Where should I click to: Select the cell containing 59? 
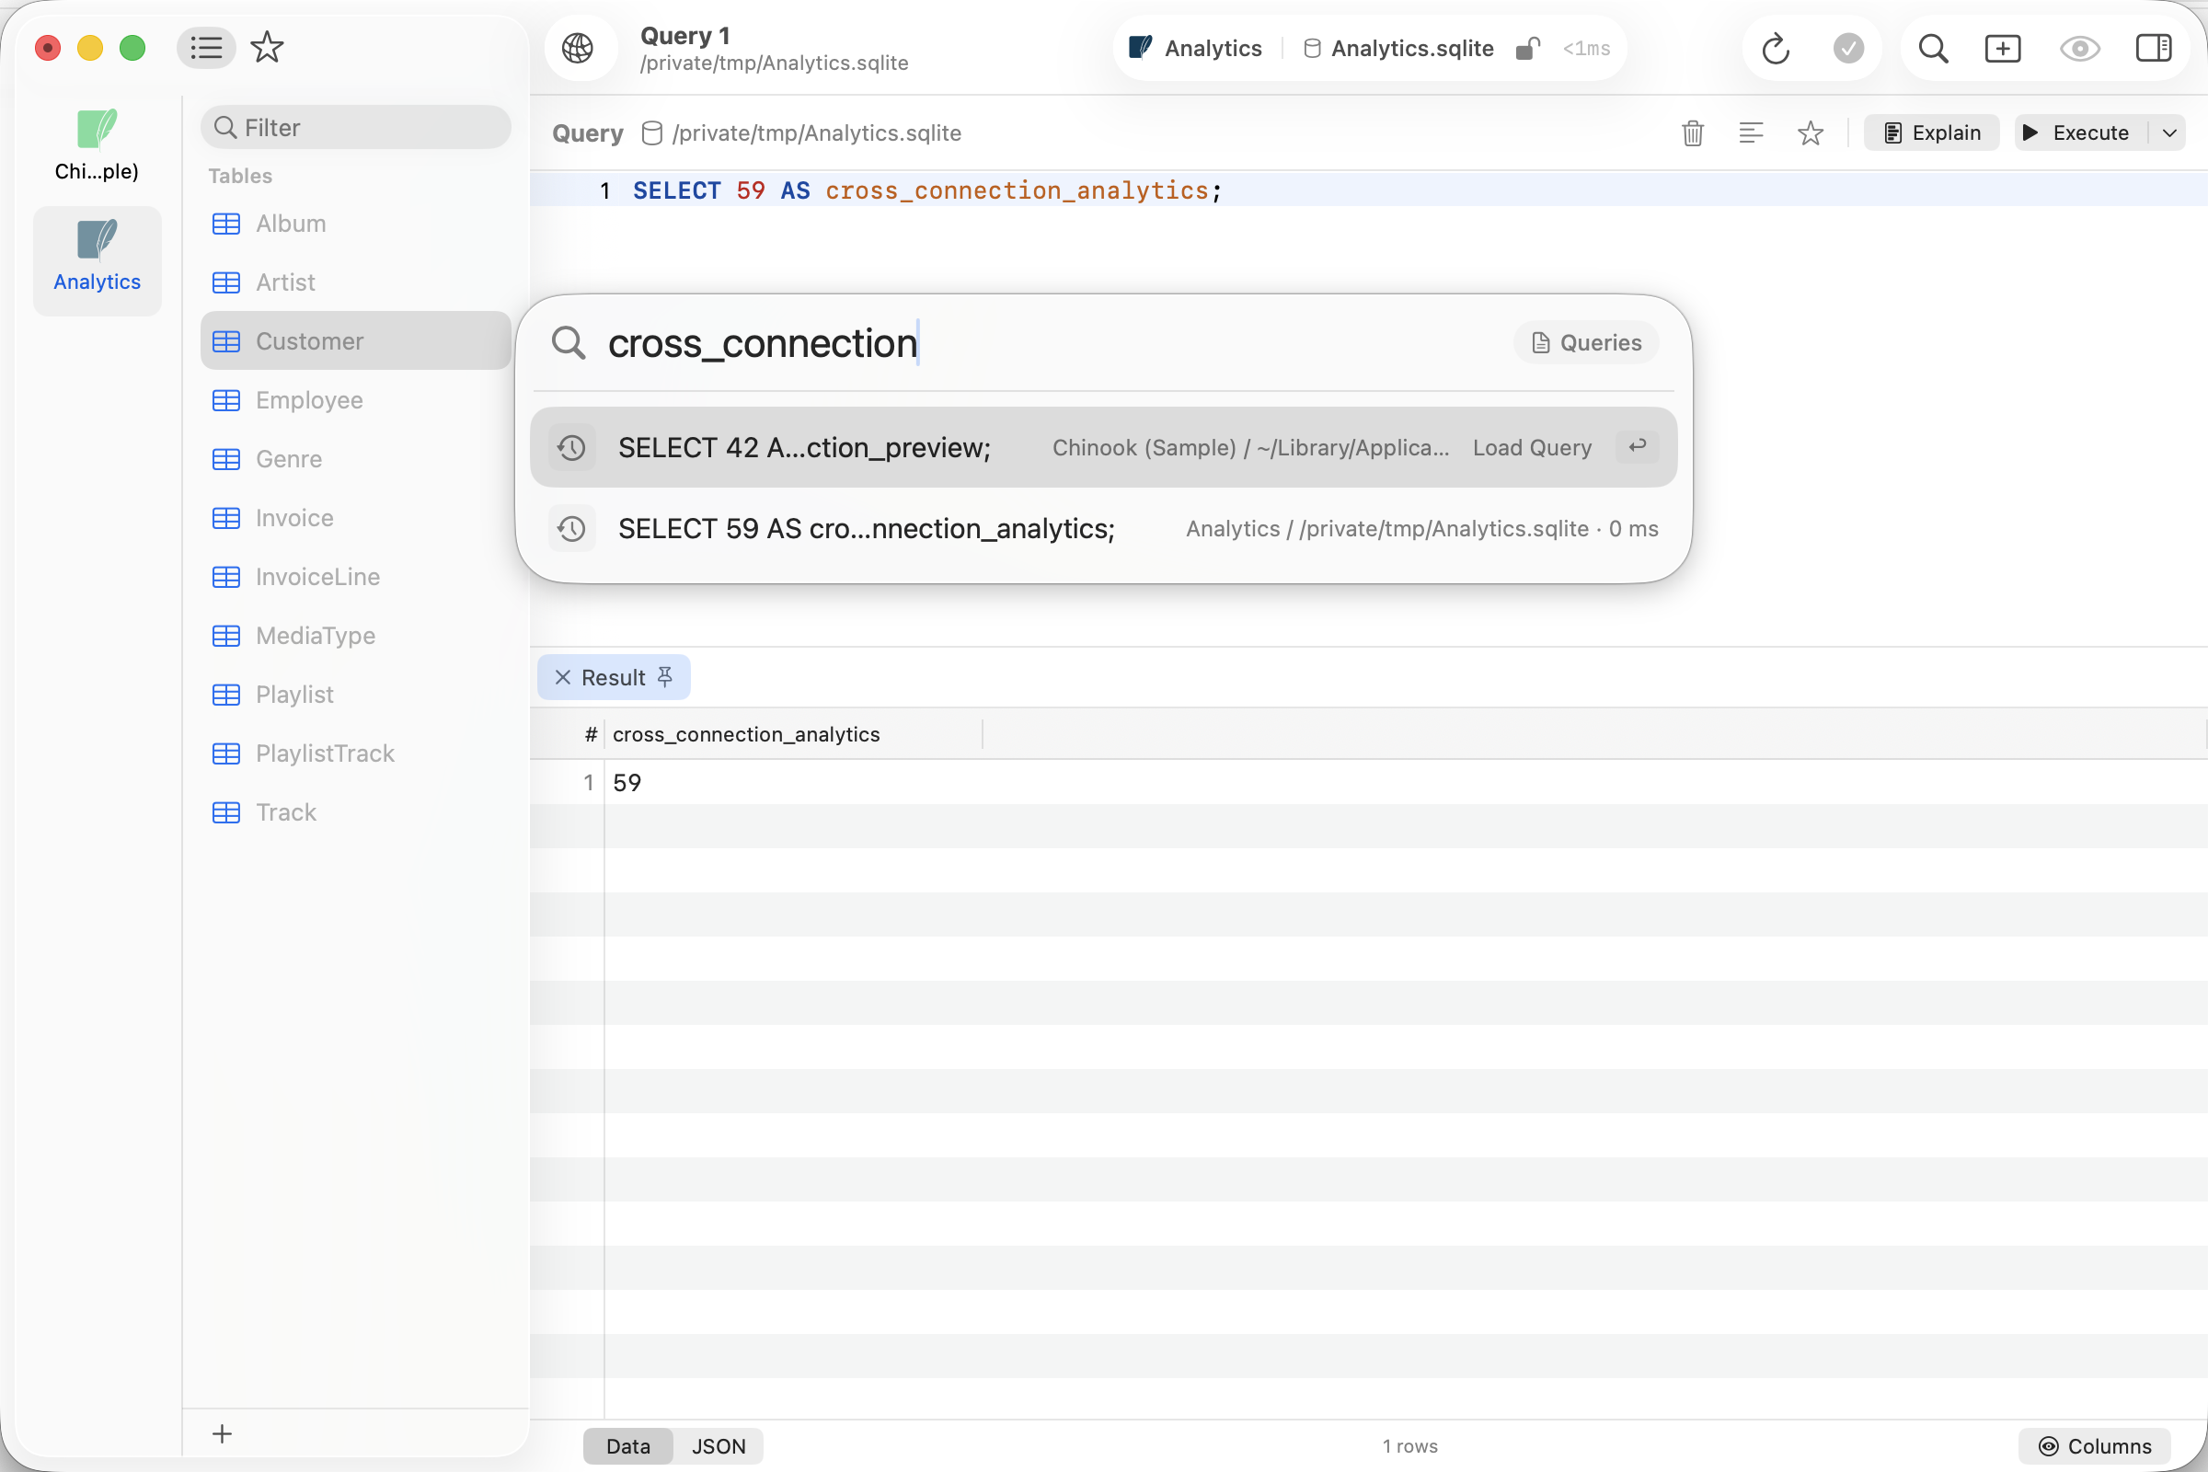tap(794, 783)
